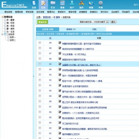The width and height of the screenshot is (139, 139).
Task: Click the edit icon in row ID 95
Action: (60, 64)
